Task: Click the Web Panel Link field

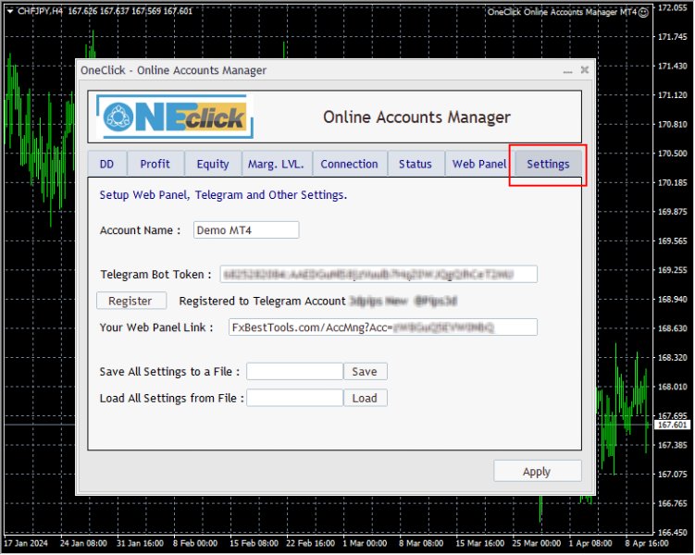Action: [x=383, y=327]
